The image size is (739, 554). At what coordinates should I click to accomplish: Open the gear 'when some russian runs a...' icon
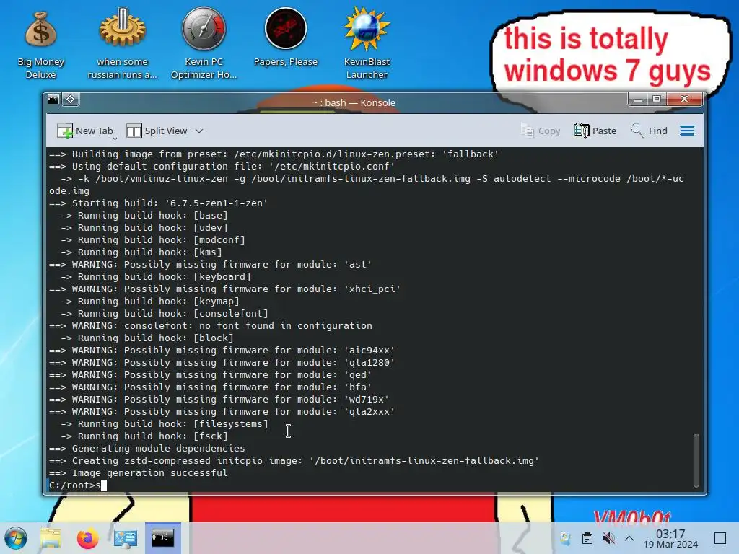122,43
